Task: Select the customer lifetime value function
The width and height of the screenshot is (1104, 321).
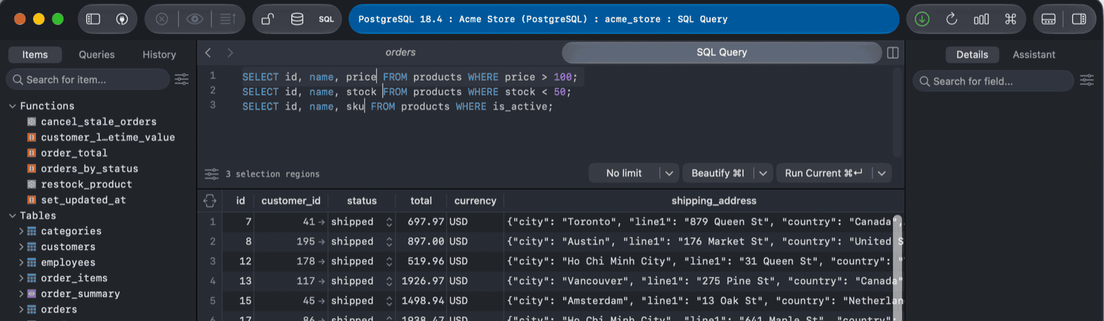Action: pos(108,137)
